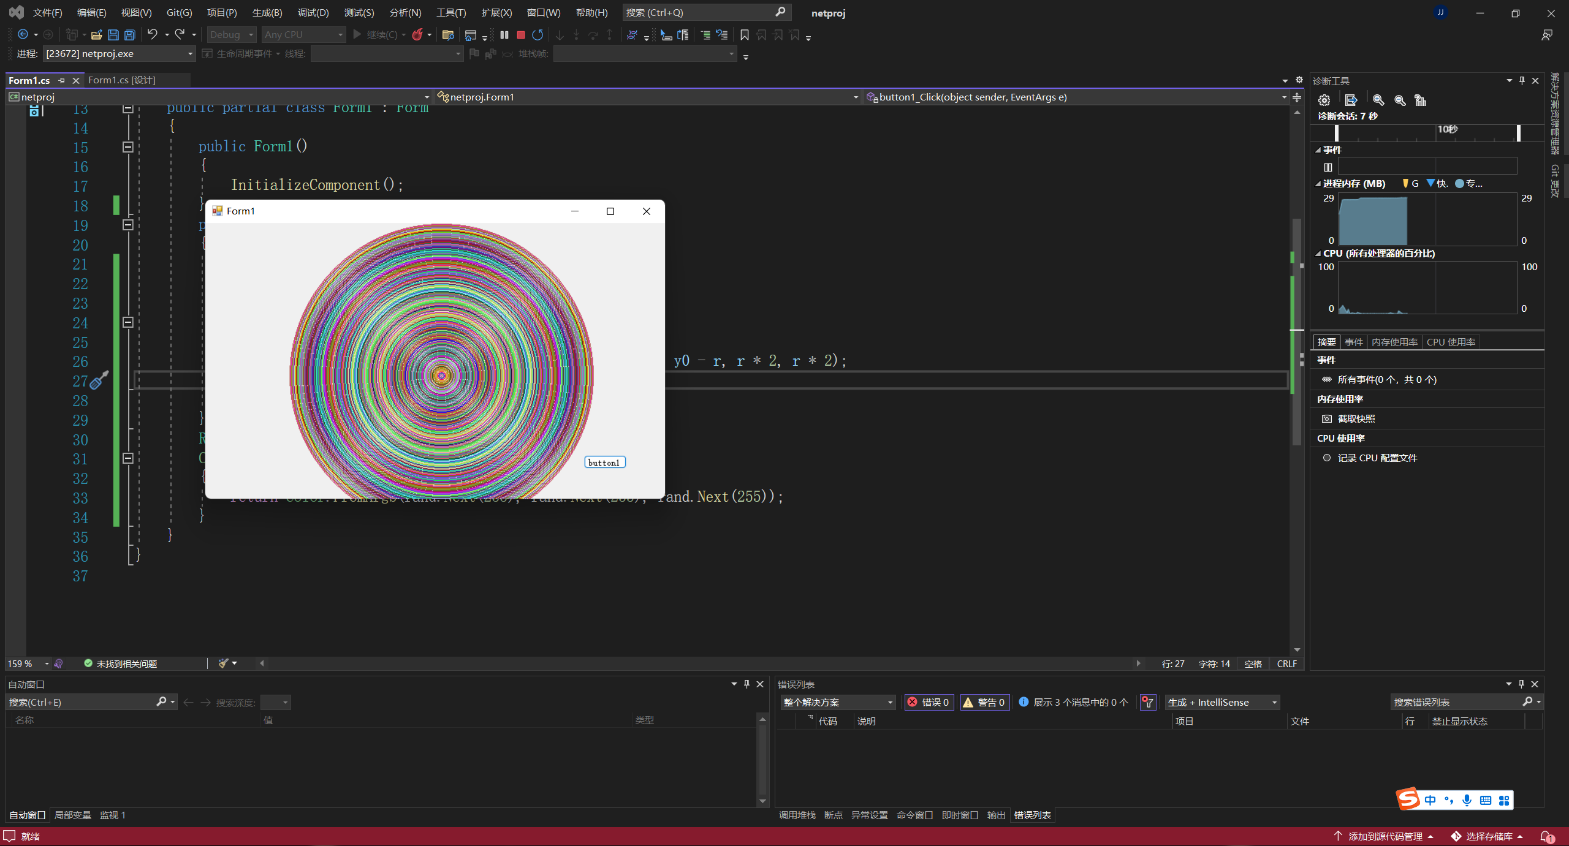
Task: Collapse the Form1 constructor at line 15
Action: click(x=128, y=147)
